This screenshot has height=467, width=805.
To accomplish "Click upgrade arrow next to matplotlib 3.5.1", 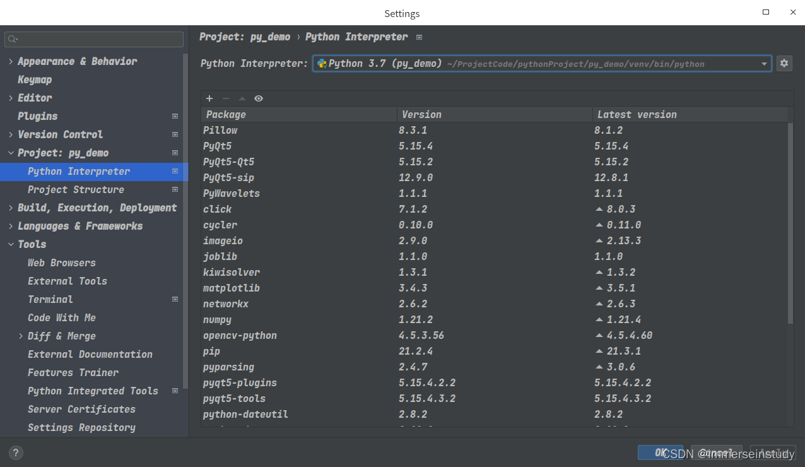I will (x=599, y=288).
